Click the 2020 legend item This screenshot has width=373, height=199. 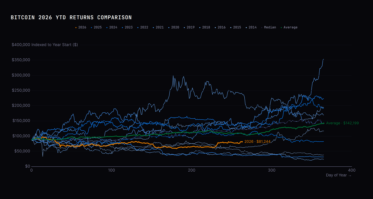pyautogui.click(x=174, y=27)
